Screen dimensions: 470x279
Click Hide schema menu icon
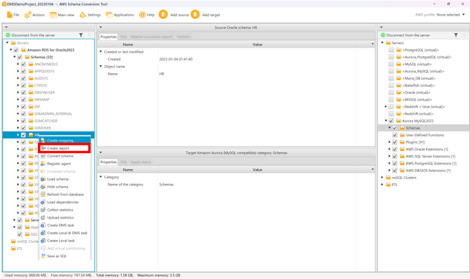tap(43, 187)
